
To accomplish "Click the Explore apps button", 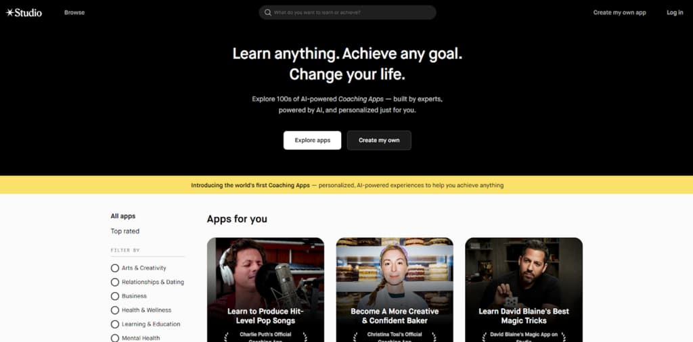I will pyautogui.click(x=313, y=141).
